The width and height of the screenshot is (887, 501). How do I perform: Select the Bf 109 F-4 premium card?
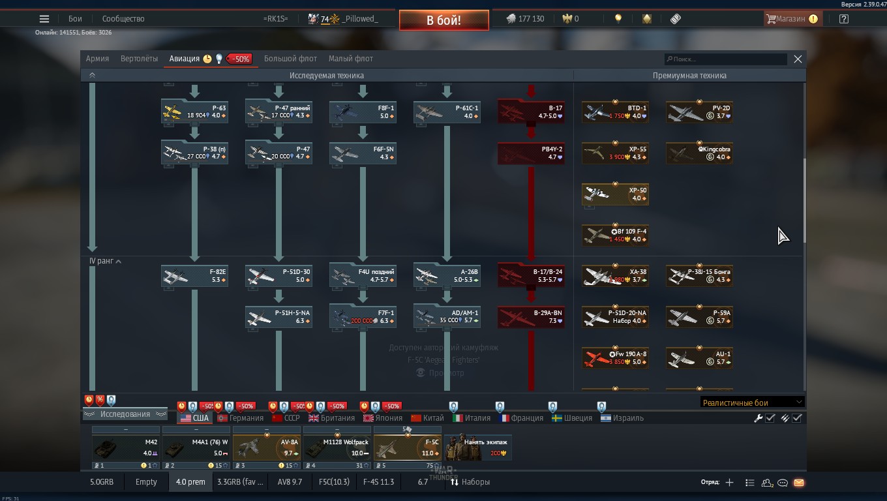615,235
